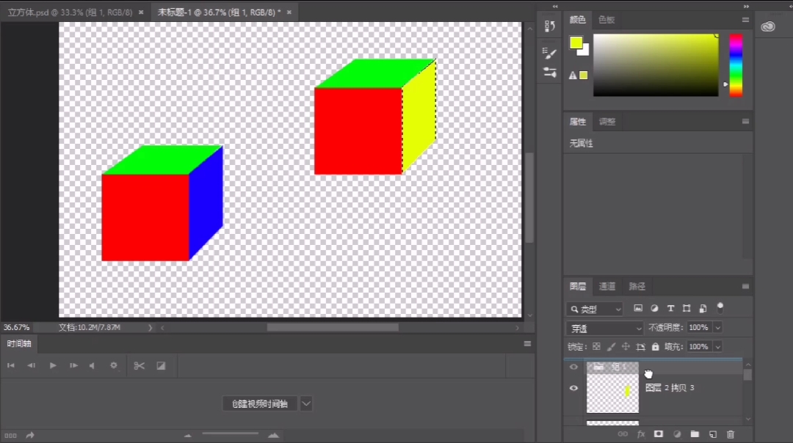The width and height of the screenshot is (793, 443).
Task: Open dropdown arrow beside 创建视频时间轴
Action: pos(306,403)
